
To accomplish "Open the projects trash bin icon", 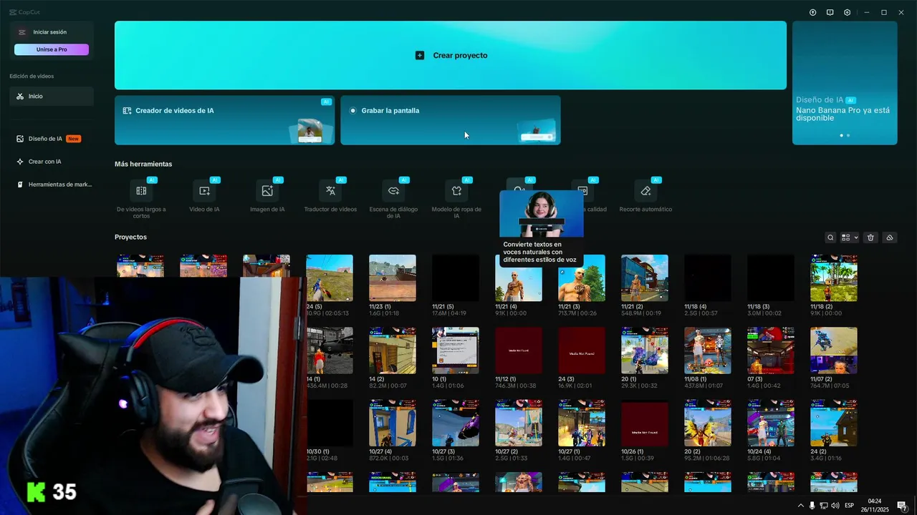I will [870, 237].
